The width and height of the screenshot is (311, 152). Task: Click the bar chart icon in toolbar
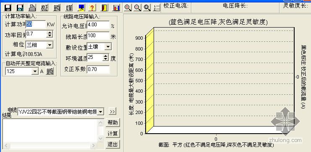tap(116, 8)
